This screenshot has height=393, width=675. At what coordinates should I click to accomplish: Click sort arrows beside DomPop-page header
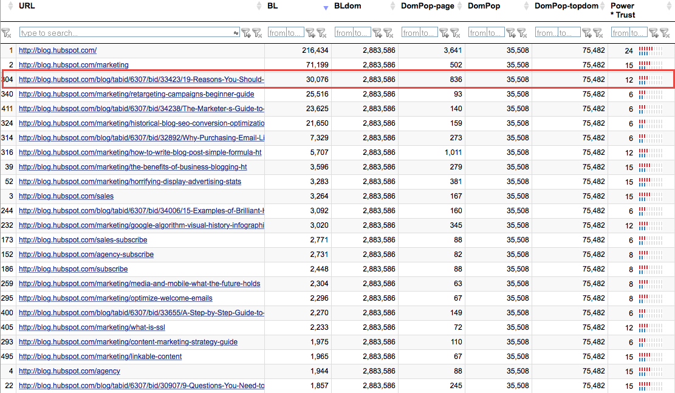coord(459,6)
